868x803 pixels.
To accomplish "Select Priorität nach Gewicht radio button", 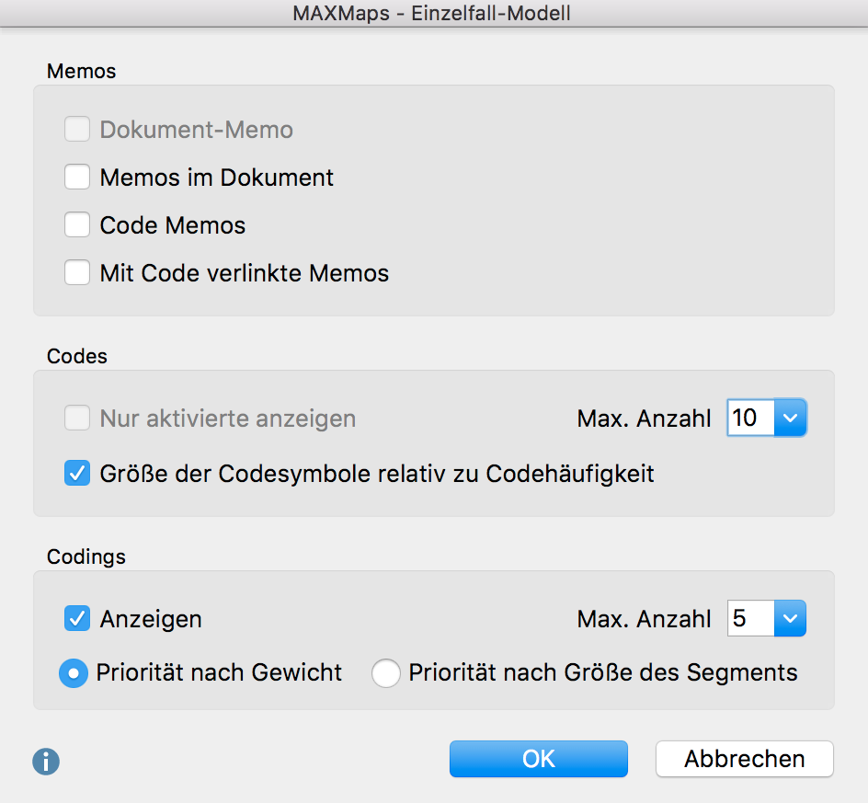I will pyautogui.click(x=74, y=673).
